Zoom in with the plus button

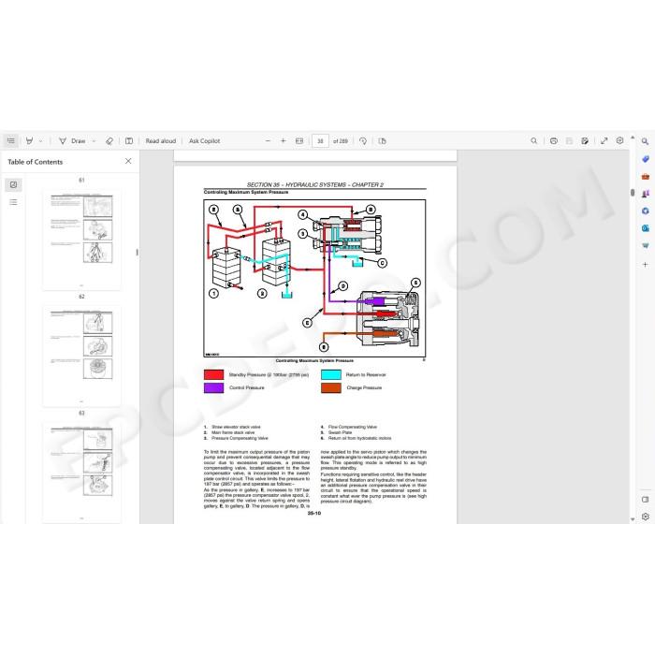click(284, 140)
